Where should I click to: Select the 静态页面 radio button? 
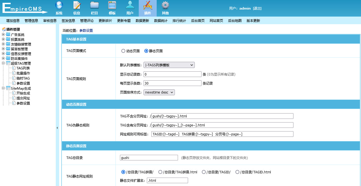(x=146, y=51)
